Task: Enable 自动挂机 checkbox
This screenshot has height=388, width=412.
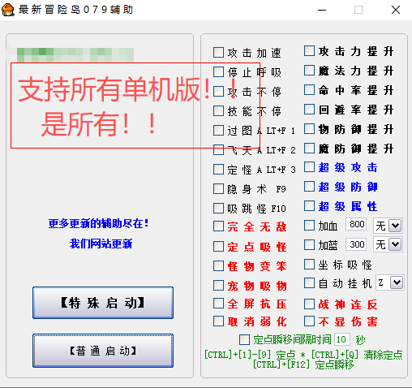Action: tap(309, 283)
